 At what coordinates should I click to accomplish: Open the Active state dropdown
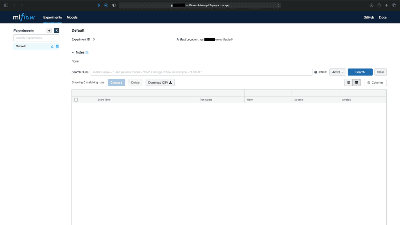point(337,72)
